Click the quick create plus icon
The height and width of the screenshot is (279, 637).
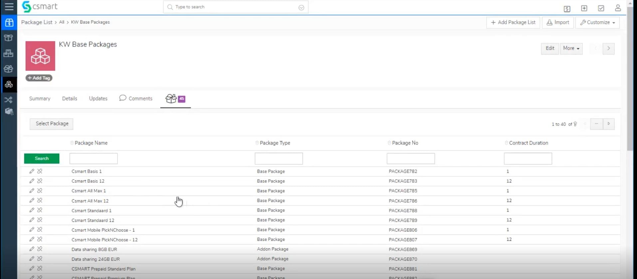tap(584, 8)
